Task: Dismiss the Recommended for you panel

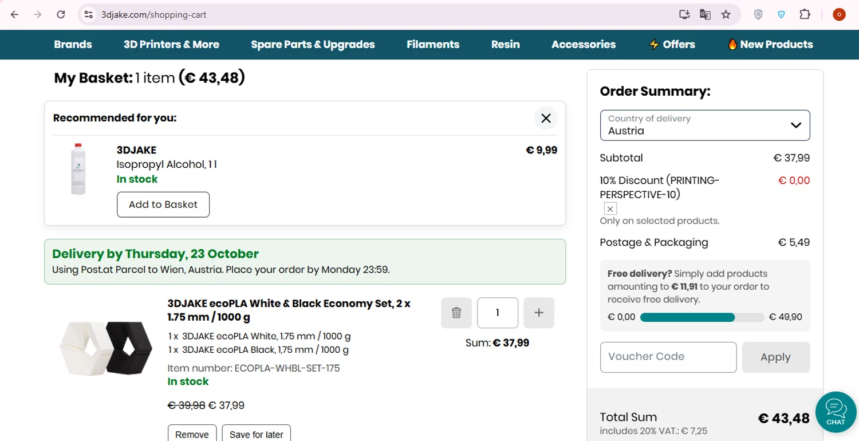Action: click(546, 118)
